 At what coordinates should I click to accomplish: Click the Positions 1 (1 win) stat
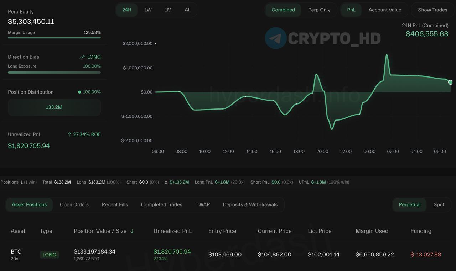pos(19,182)
